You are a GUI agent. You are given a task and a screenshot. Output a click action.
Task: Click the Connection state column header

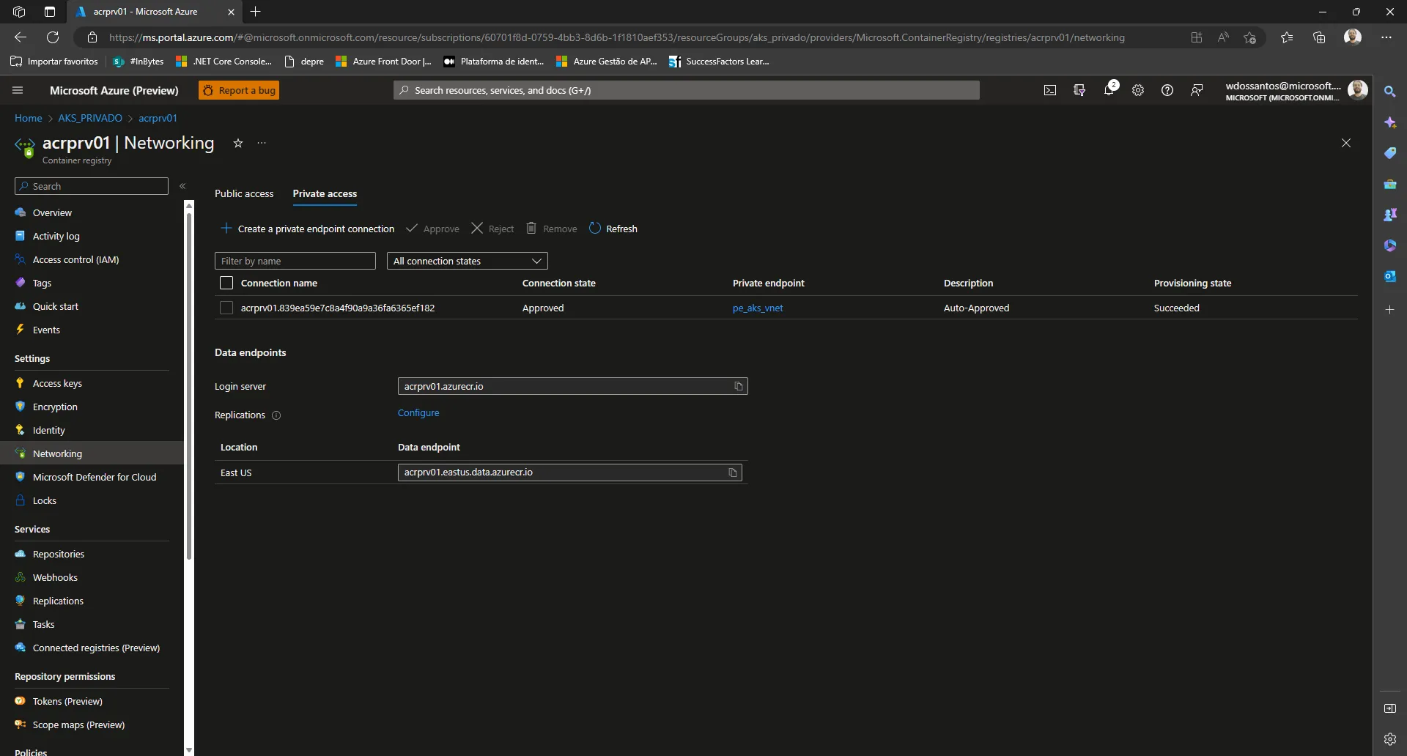click(559, 283)
